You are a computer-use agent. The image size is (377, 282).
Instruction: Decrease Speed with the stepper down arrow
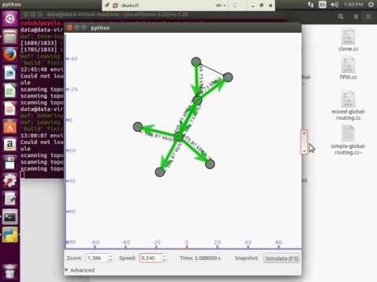click(x=164, y=260)
